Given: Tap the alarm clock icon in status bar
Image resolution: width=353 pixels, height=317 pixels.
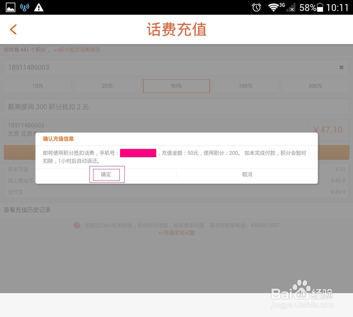Looking at the screenshot, I should [256, 7].
